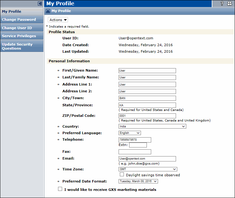Image resolution: width=235 pixels, height=198 pixels.
Task: Focus the Telephone number field
Action: [135, 140]
